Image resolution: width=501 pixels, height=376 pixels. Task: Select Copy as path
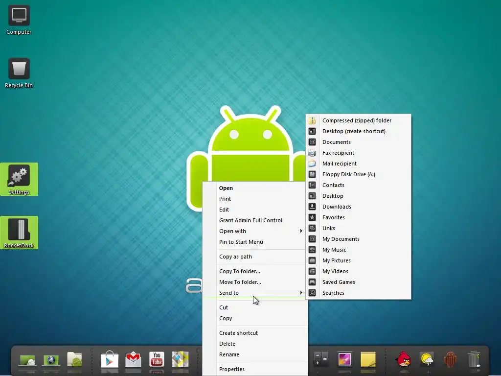tap(255, 257)
